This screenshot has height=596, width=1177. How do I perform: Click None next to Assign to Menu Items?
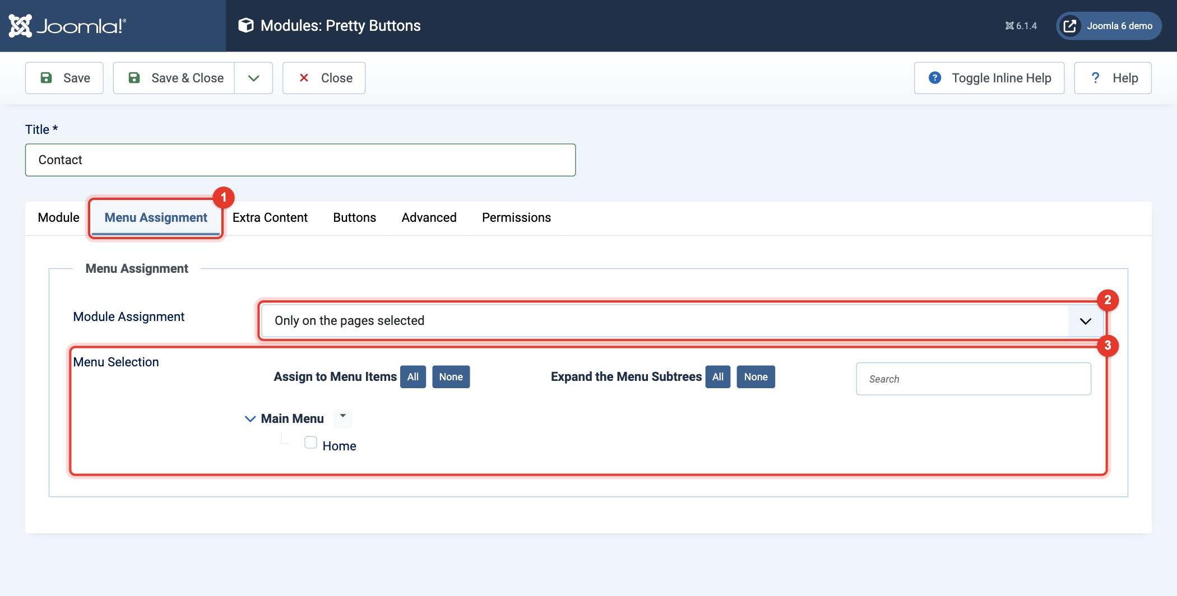451,377
